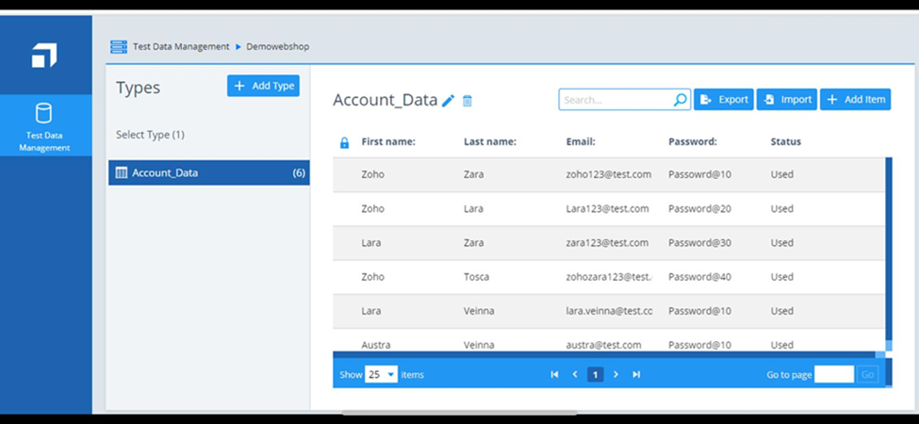The width and height of the screenshot is (919, 424).
Task: Select email cell Lara123@test.com
Action: (x=607, y=208)
